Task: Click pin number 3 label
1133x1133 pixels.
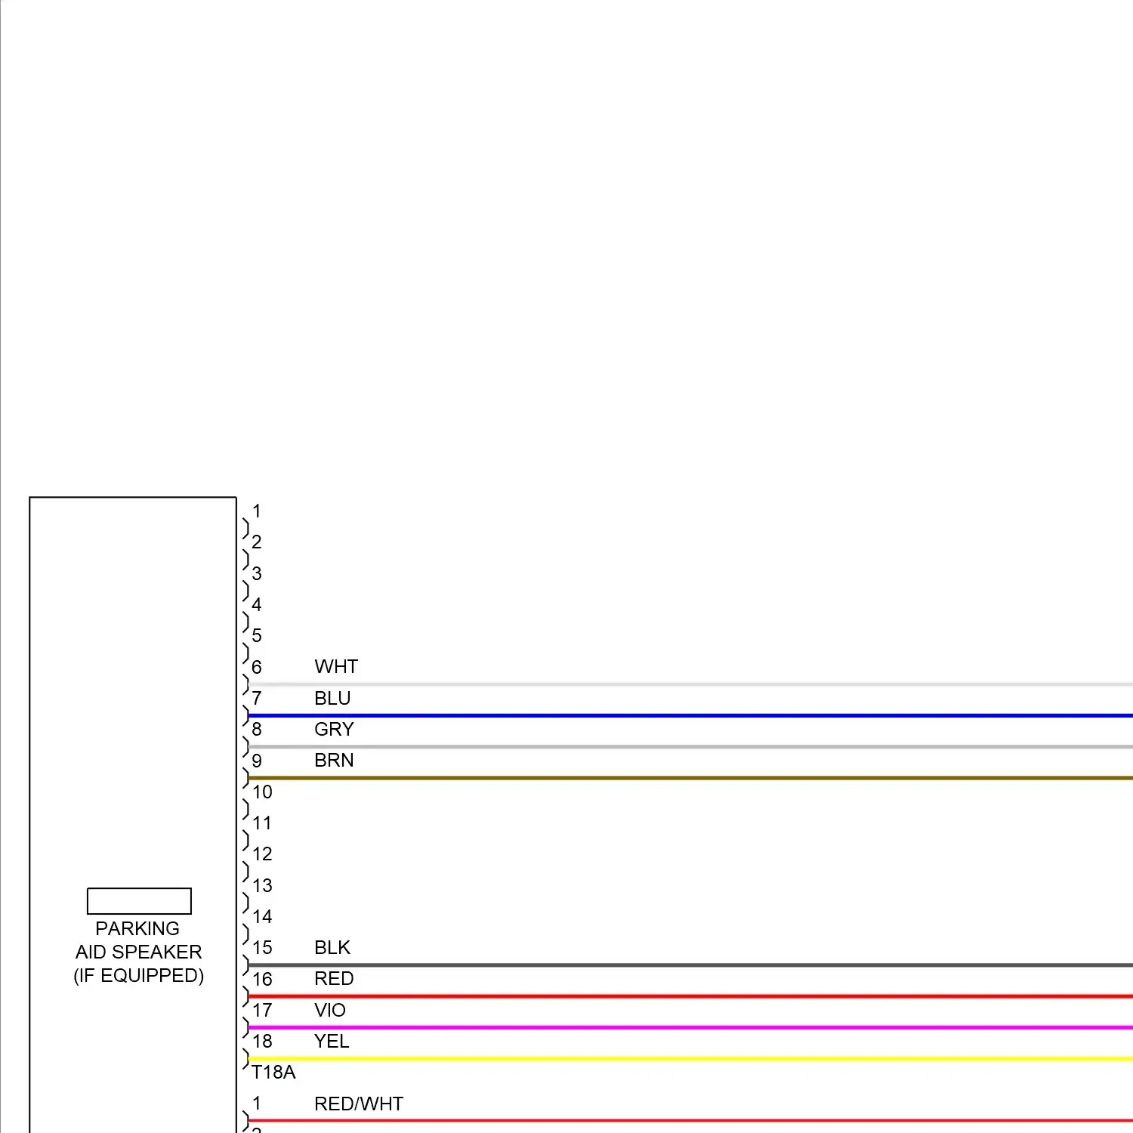Action: 257,573
